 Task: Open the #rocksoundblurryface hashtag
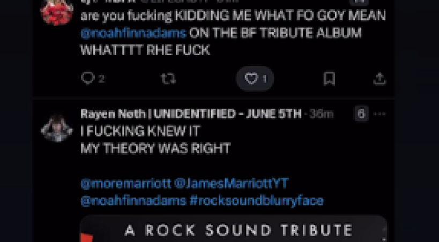click(257, 201)
